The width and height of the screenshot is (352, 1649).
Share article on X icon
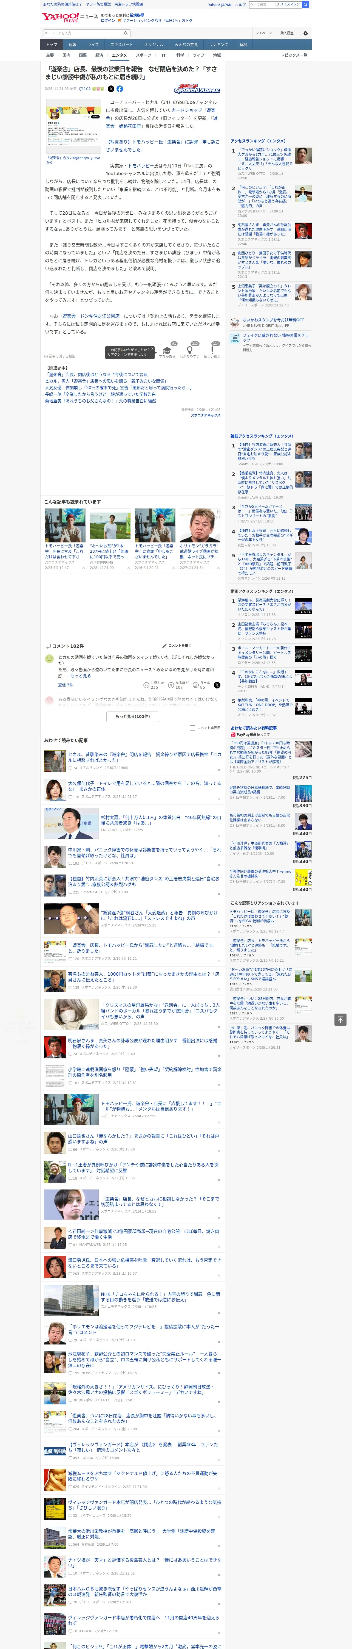[x=111, y=89]
